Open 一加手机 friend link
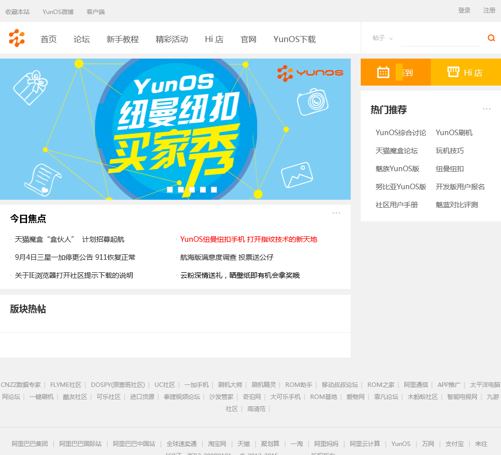 coord(196,385)
